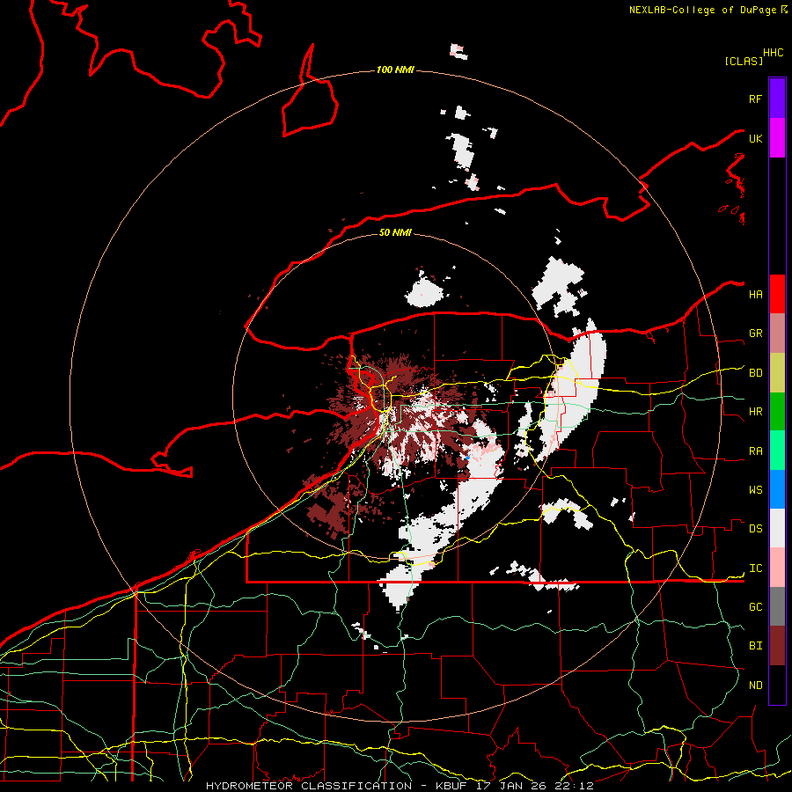Click the ND legend label
Viewport: 792px width, 792px height.
click(x=755, y=686)
